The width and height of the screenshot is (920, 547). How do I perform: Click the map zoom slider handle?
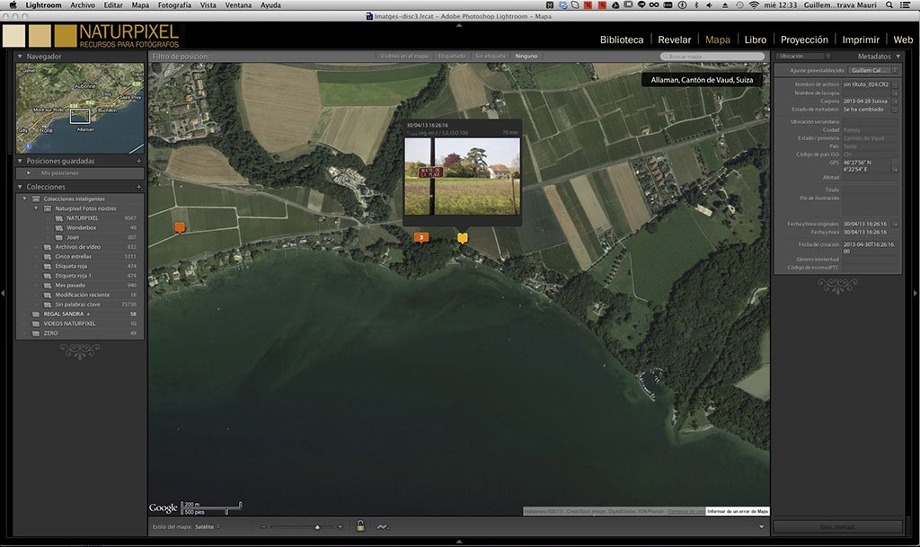tap(317, 527)
